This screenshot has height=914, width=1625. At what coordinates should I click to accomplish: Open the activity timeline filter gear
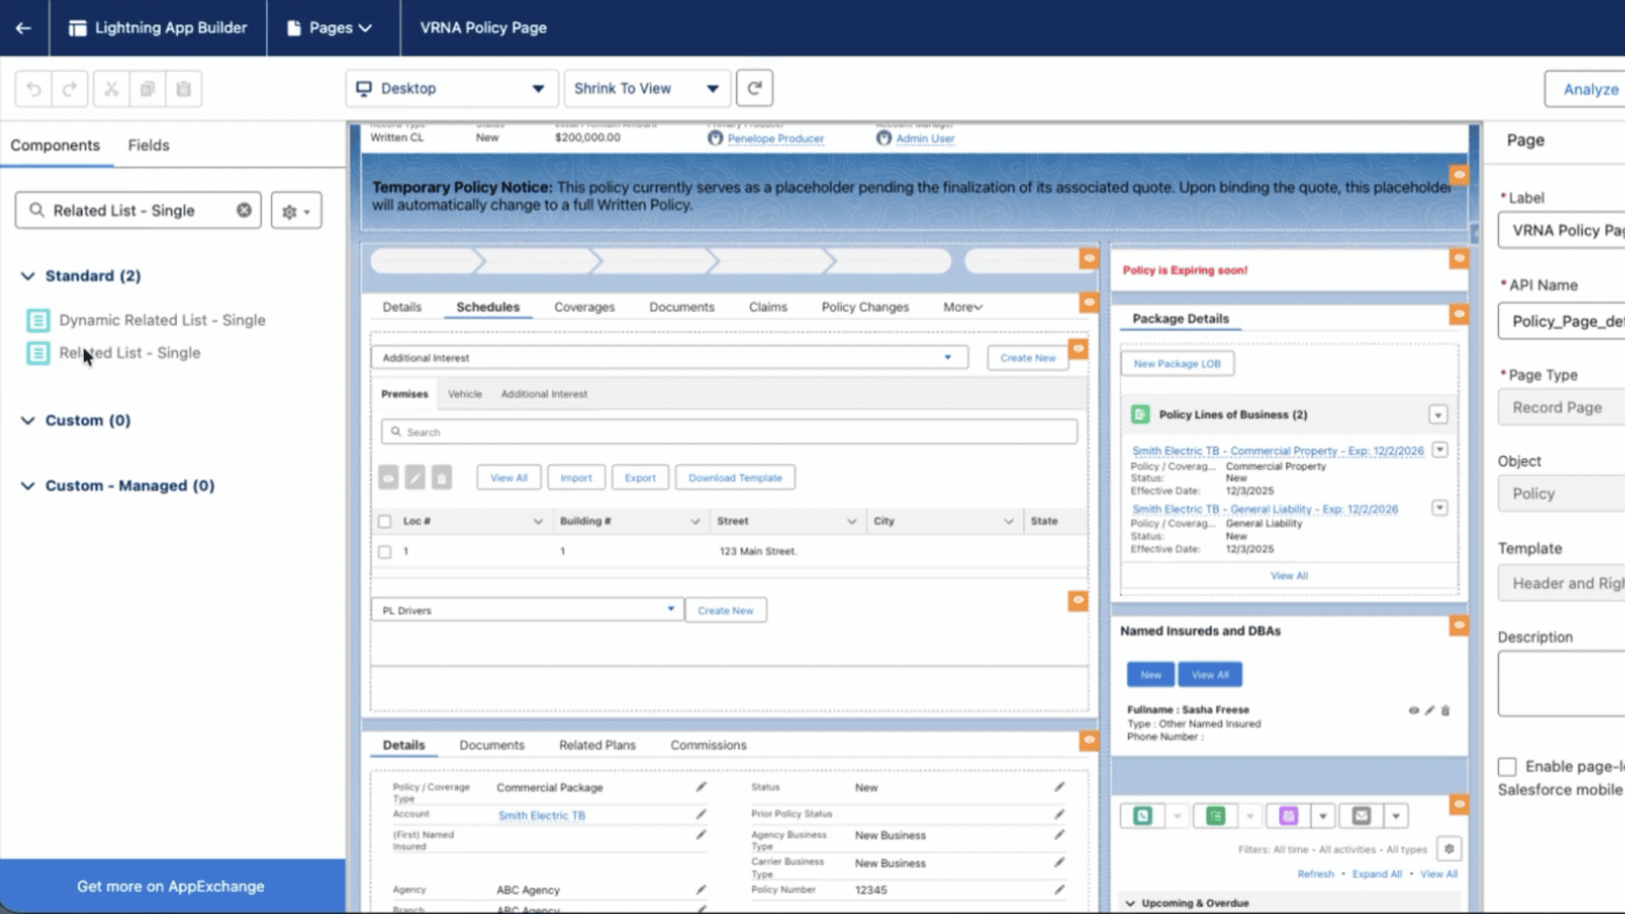tap(1449, 849)
